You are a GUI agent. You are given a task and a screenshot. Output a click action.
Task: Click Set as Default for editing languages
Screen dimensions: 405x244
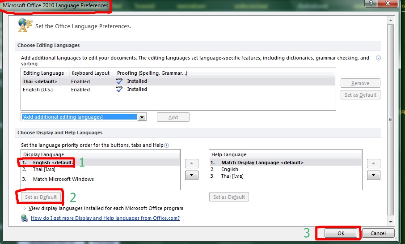[360, 95]
